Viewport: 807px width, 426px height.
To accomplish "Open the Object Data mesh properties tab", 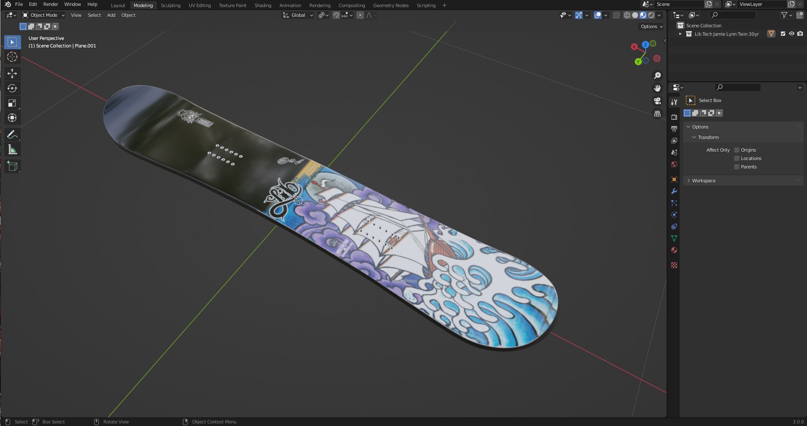I will [674, 238].
